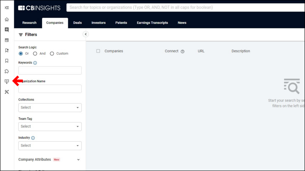Viewport: 305px width, 171px height.
Task: Open the chart report sidebar icon
Action: [7, 29]
